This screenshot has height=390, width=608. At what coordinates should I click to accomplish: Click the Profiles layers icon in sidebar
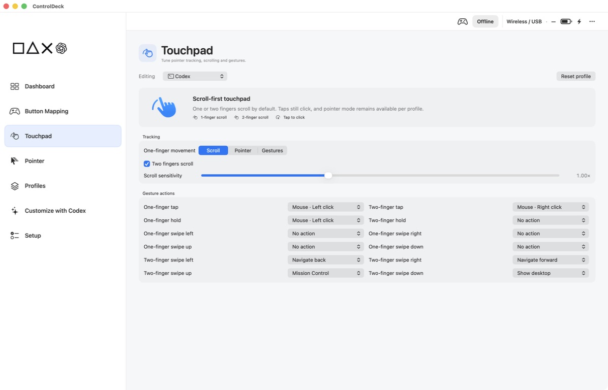click(15, 186)
